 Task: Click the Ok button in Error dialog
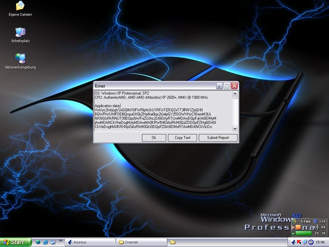[154, 138]
